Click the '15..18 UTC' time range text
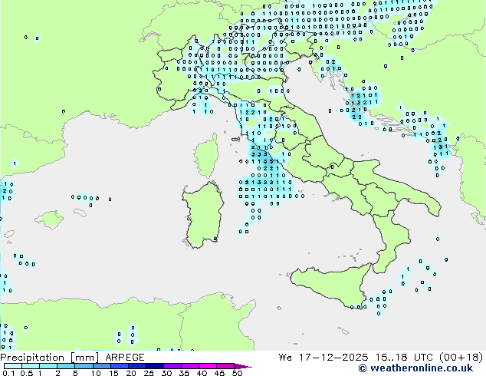Screen dimensions: 486x376 pyautogui.click(x=404, y=358)
